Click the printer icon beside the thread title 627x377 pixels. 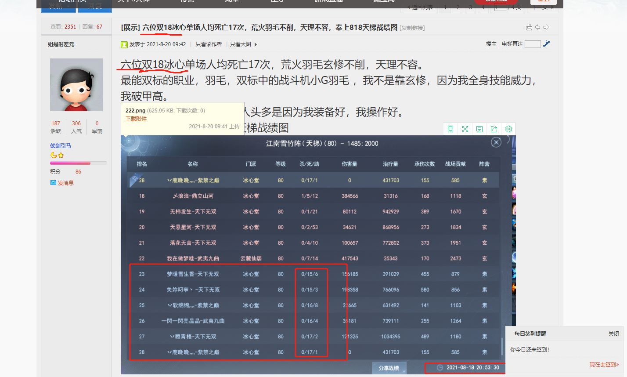coord(529,27)
